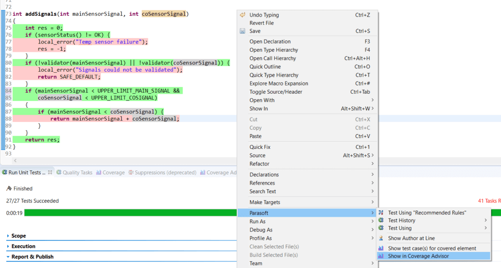The width and height of the screenshot is (501, 268).
Task: Click the Undo Typing arrow icon
Action: (242, 15)
